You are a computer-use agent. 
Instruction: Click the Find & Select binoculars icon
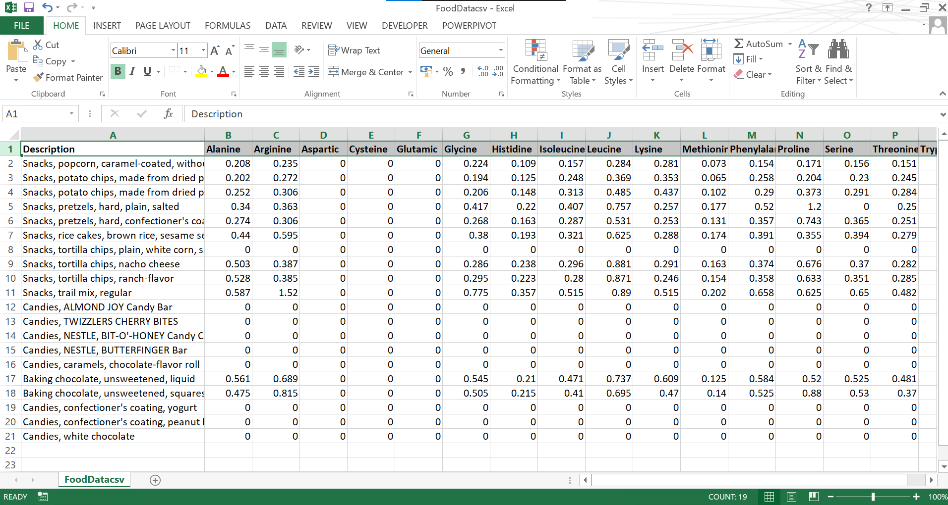[838, 50]
